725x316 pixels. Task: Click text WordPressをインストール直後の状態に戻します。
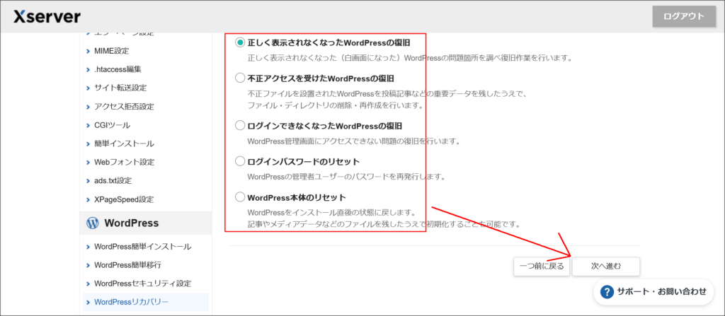coord(331,213)
